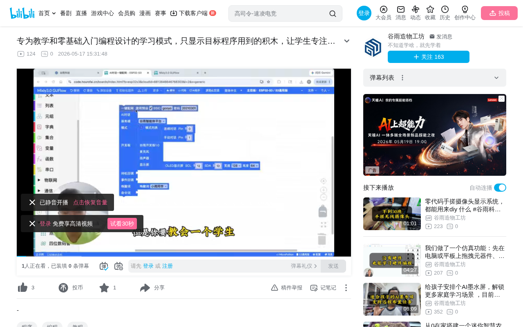Viewport: 523px width, 327px height.
Task: Click 点击恢复音量 to unmute
Action: pyautogui.click(x=90, y=202)
